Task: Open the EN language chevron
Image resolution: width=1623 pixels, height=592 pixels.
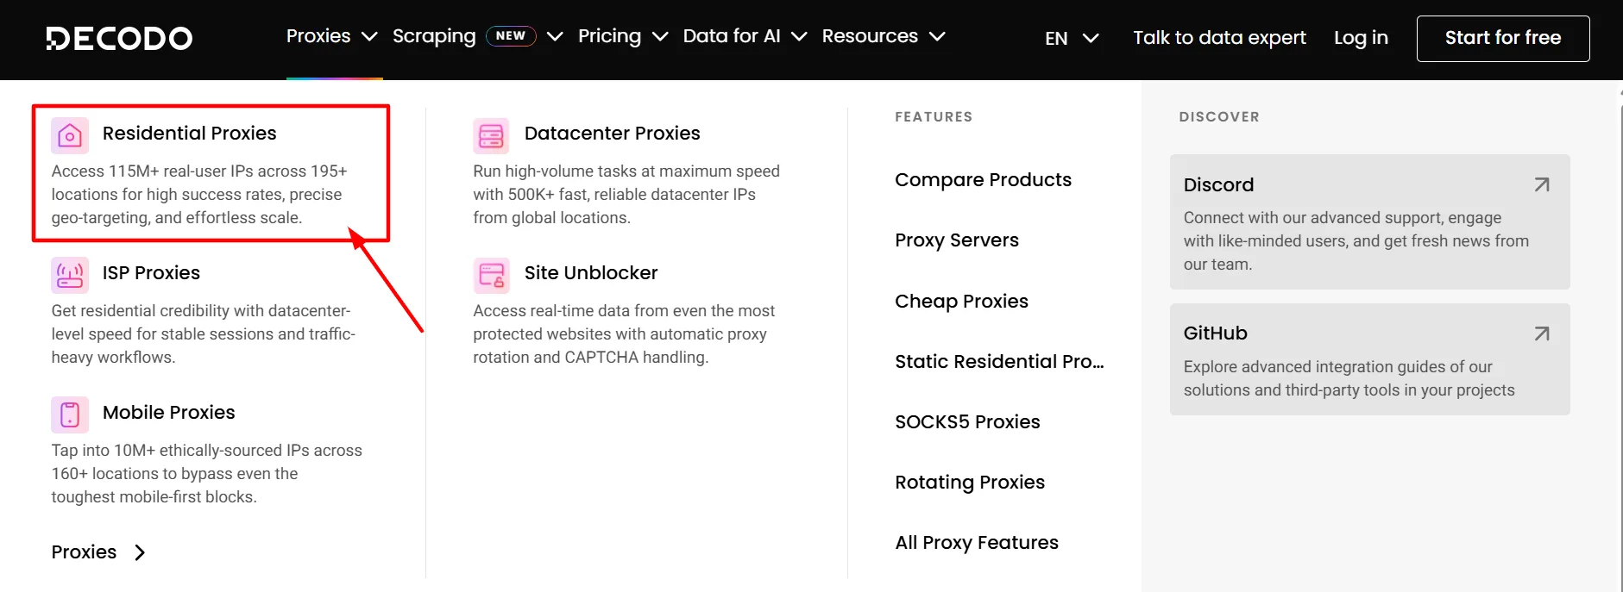Action: coord(1091,38)
